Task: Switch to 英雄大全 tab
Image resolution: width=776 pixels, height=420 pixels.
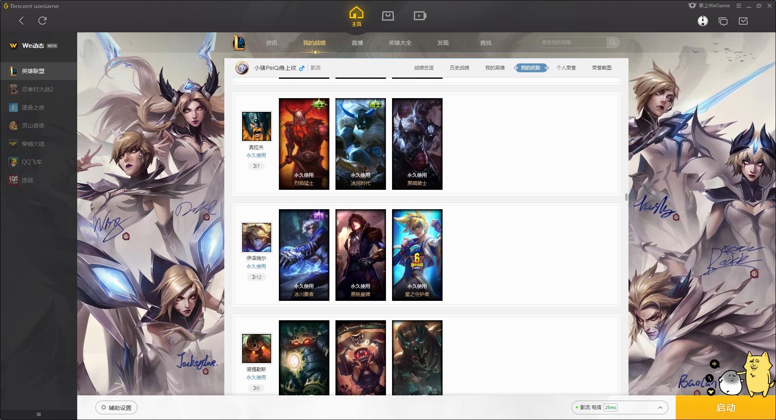Action: (400, 43)
